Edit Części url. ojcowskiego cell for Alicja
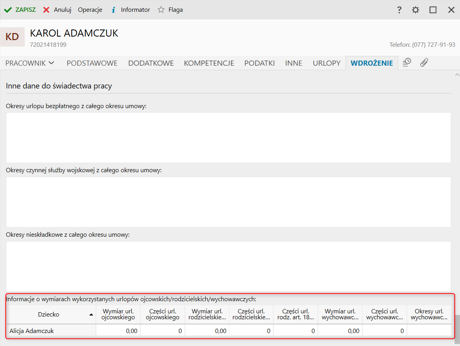 point(163,331)
